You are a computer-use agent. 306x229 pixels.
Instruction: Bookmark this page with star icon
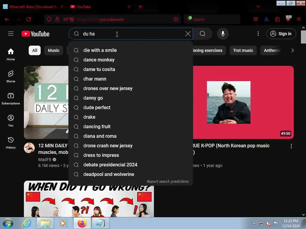click(176, 19)
